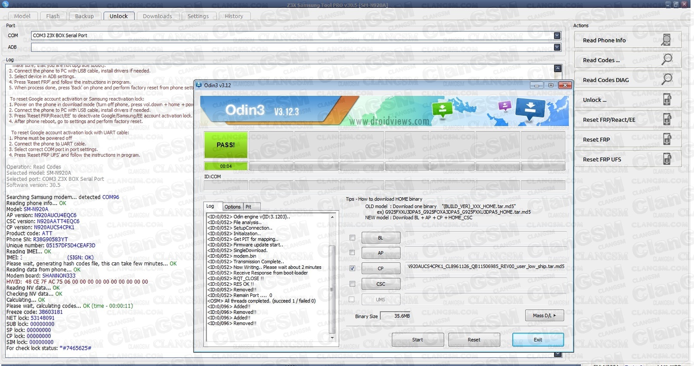Click the Read Codes ... button label

[x=601, y=60]
